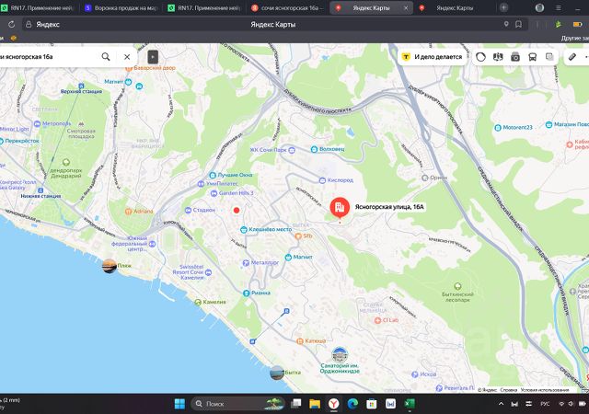The width and height of the screenshot is (589, 414).
Task: Select the Металлург hotel marker
Action: (x=246, y=262)
